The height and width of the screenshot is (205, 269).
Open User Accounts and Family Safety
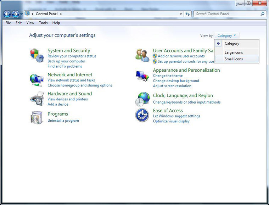pos(184,50)
